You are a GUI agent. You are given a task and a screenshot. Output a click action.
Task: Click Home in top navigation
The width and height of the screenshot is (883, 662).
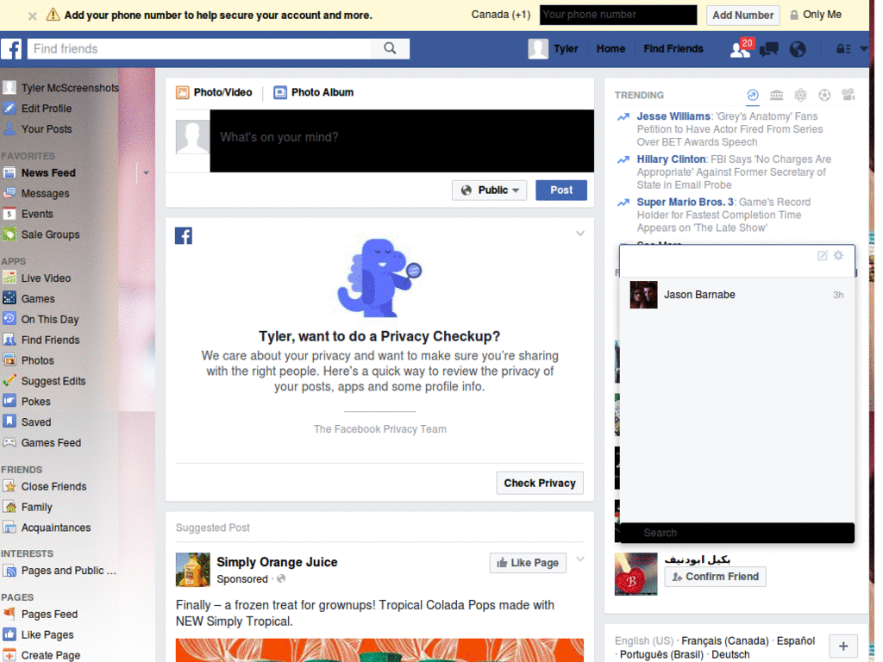tap(611, 49)
